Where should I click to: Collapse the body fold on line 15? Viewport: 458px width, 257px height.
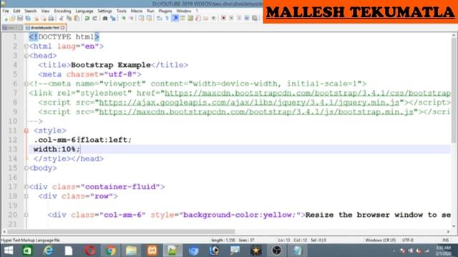tap(26, 168)
